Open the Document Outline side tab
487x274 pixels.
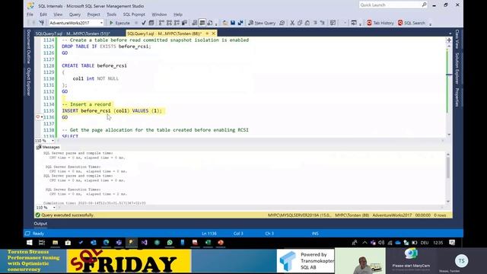tap(29, 46)
